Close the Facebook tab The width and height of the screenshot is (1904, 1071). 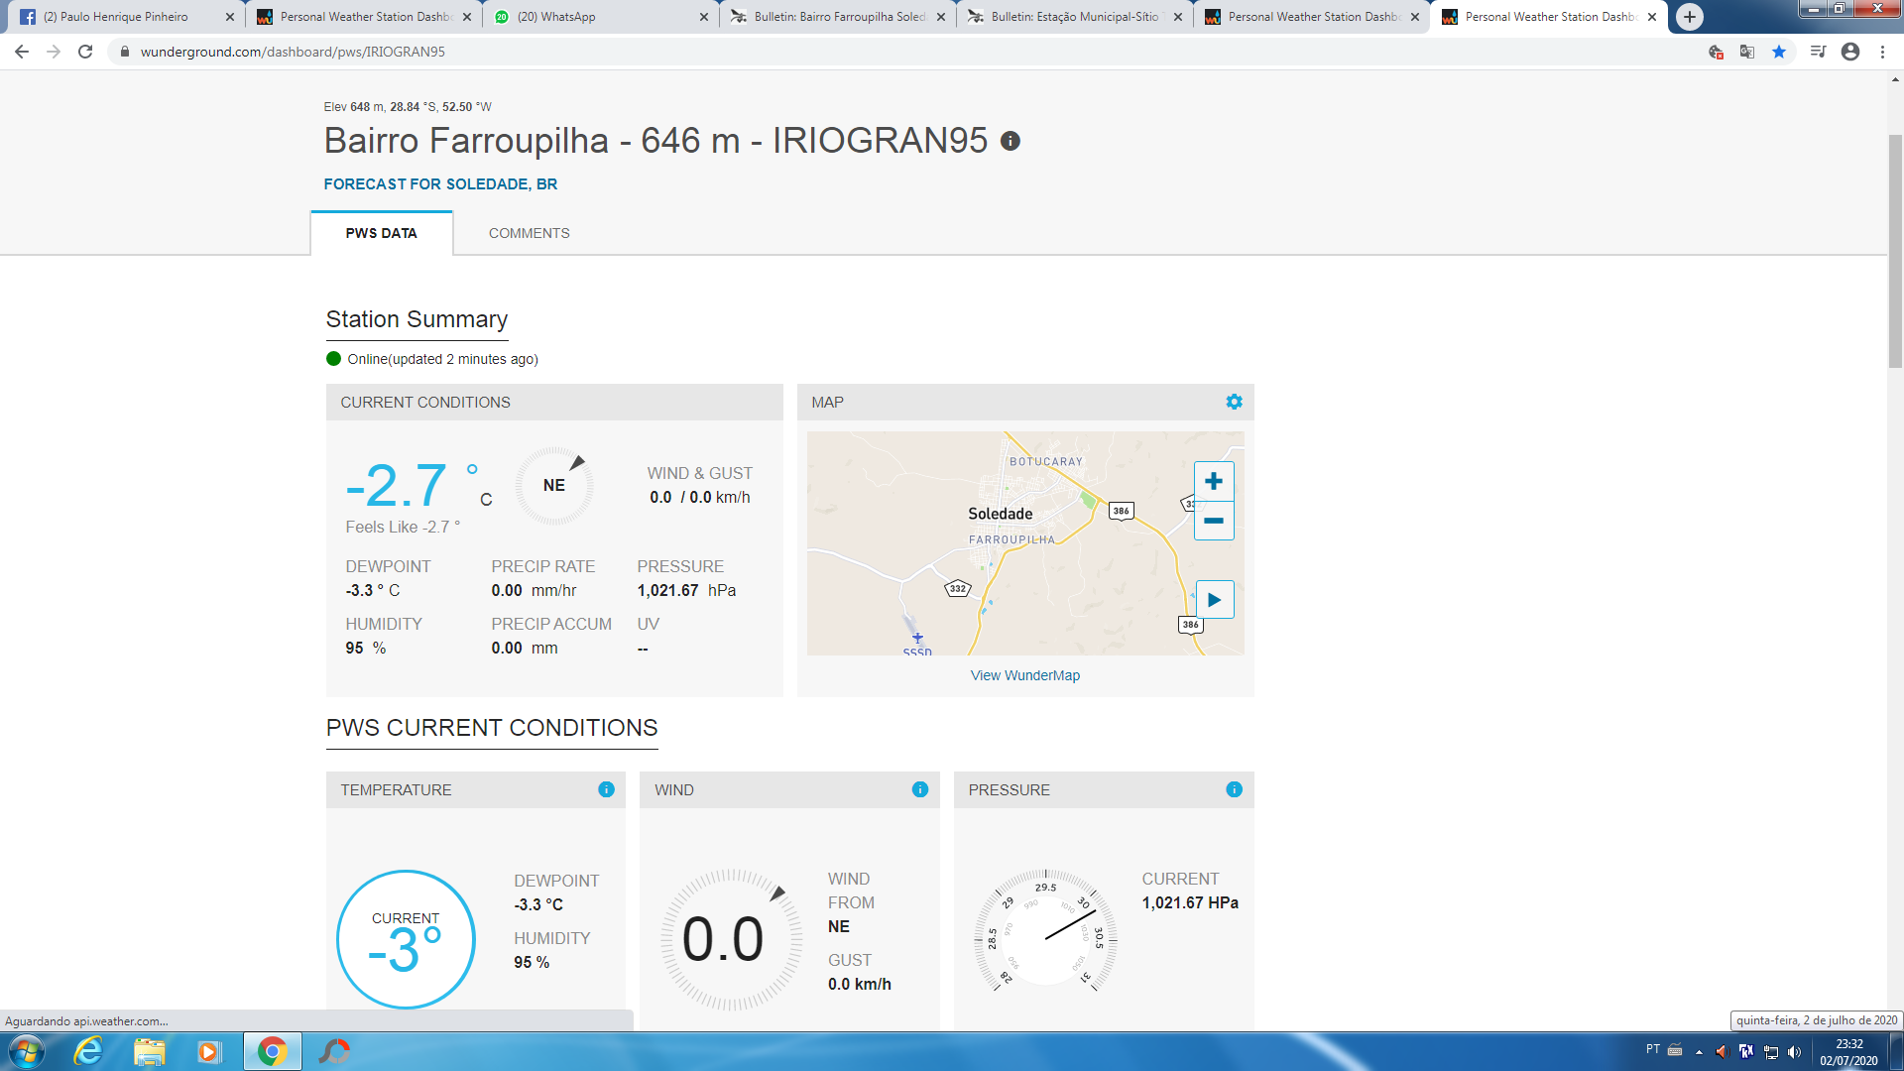[x=230, y=17]
